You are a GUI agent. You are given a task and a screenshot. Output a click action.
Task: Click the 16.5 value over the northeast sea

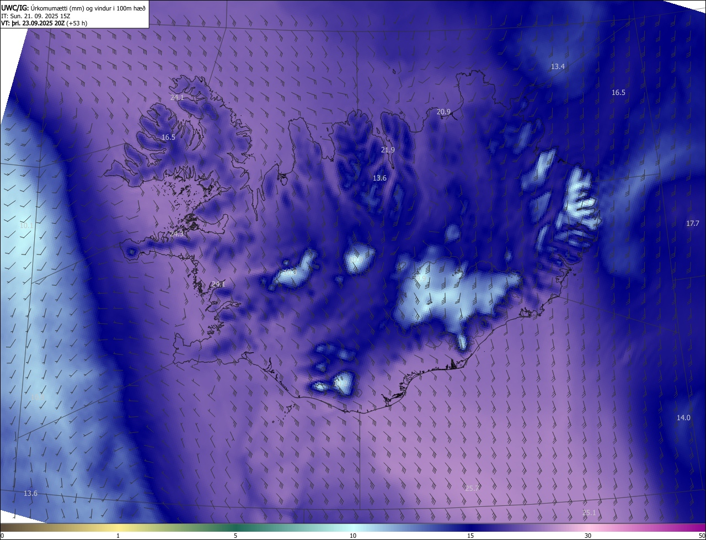pos(618,92)
